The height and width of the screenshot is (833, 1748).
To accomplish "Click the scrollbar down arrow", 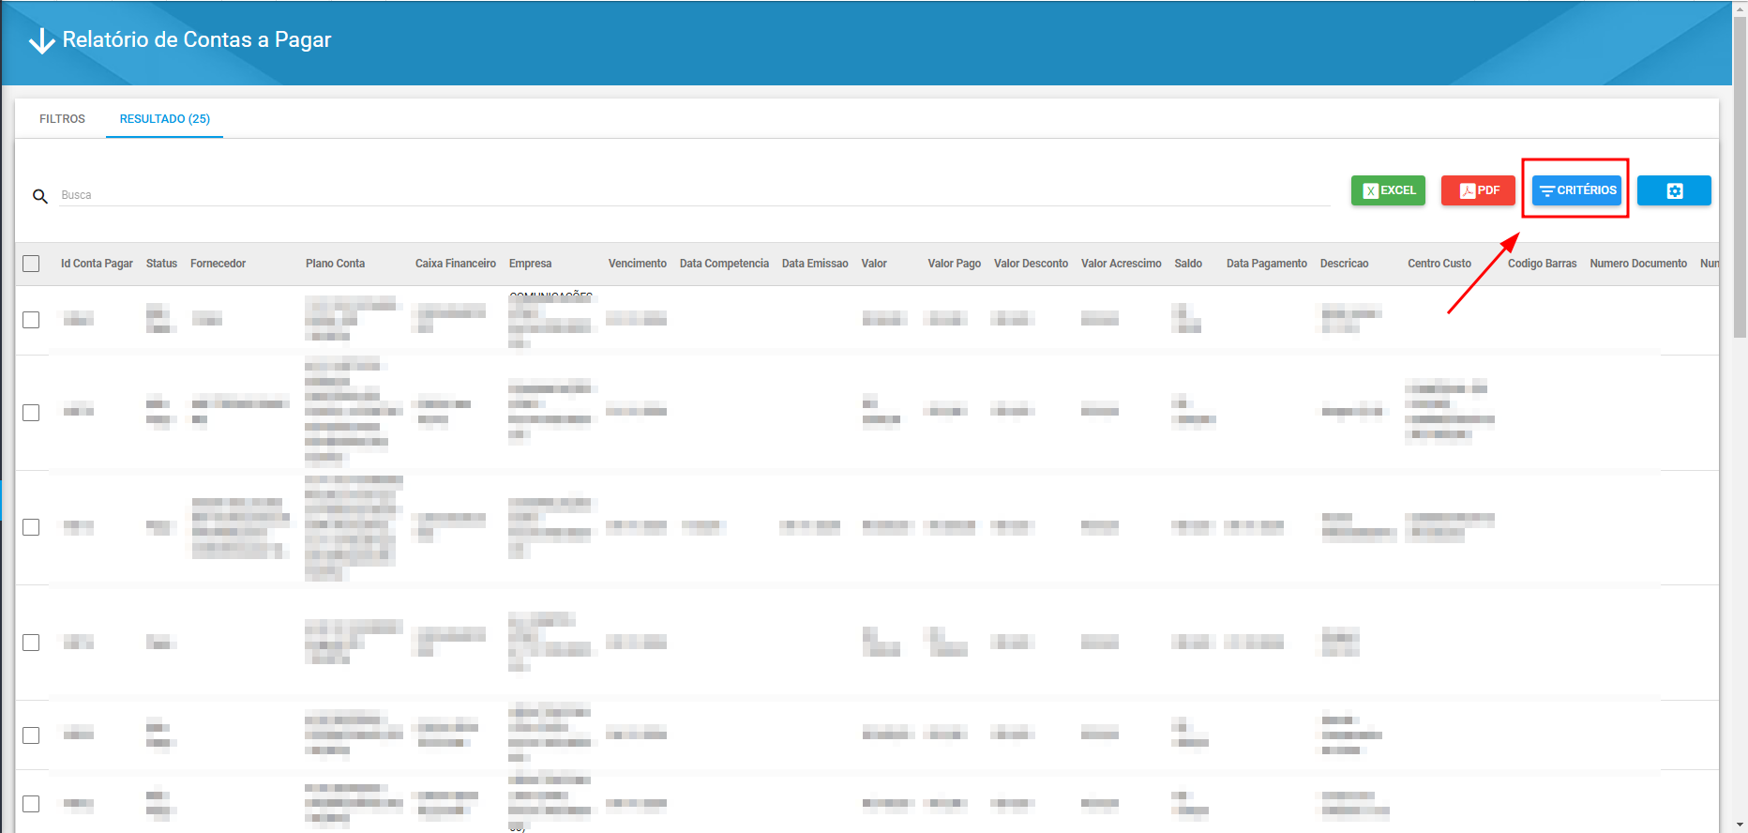I will pyautogui.click(x=1740, y=825).
